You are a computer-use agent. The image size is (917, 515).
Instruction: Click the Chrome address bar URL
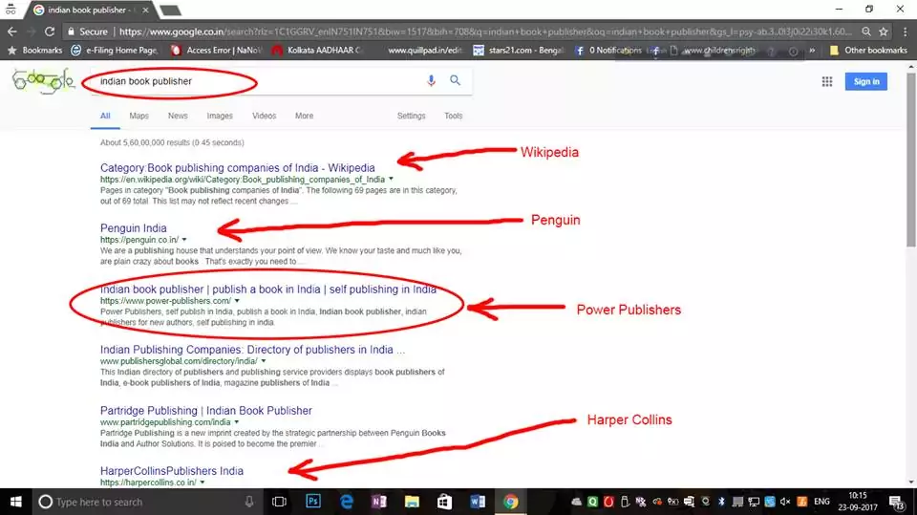coord(485,32)
